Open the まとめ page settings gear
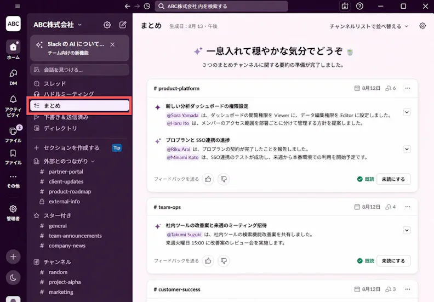 (422, 26)
